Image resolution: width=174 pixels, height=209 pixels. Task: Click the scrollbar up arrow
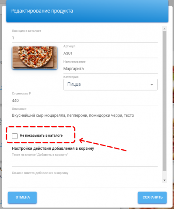[x=164, y=29]
